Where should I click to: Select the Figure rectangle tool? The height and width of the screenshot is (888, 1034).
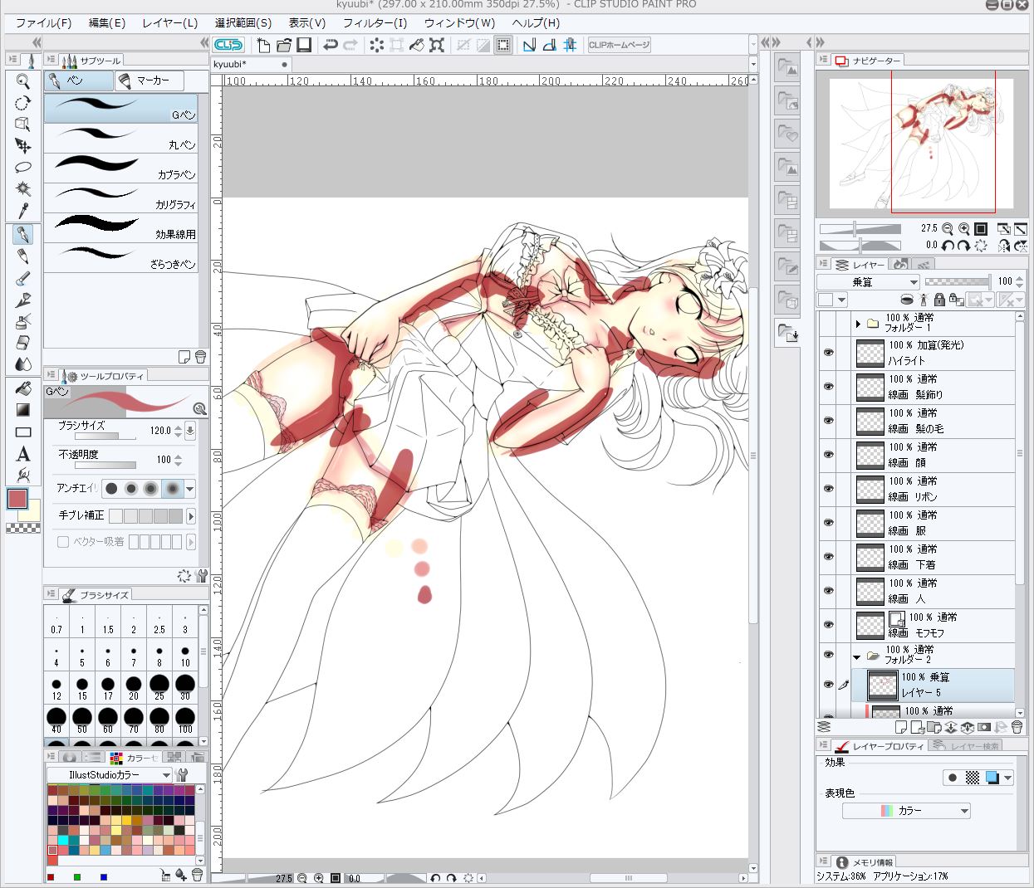click(23, 432)
